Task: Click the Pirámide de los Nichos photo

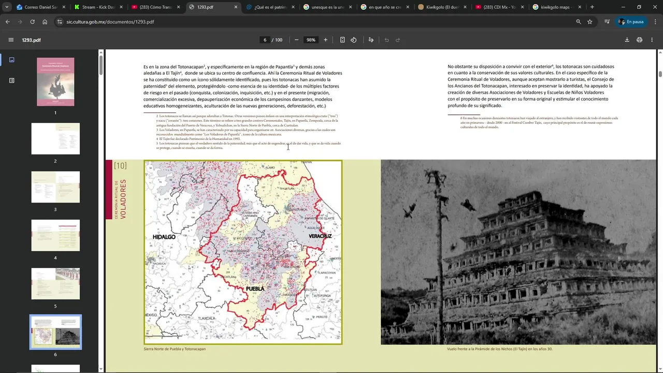Action: pyautogui.click(x=518, y=252)
